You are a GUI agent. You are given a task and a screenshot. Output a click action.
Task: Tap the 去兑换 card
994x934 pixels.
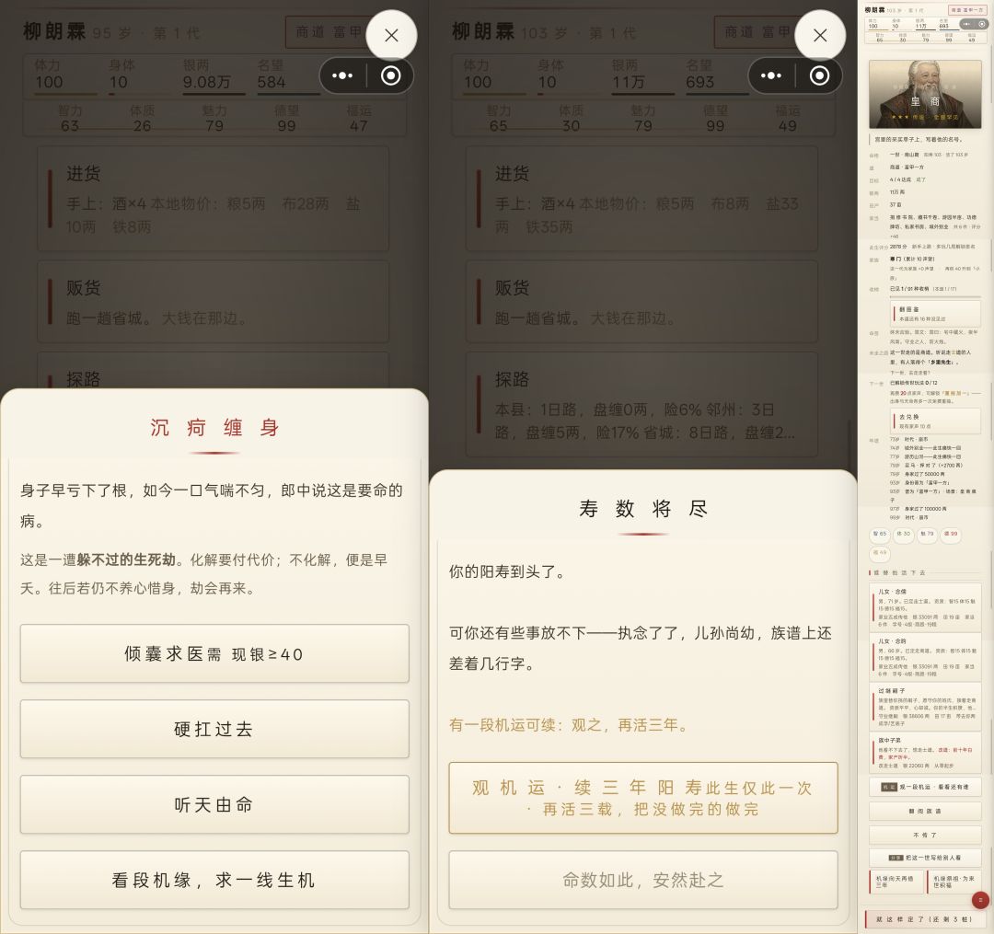pos(936,421)
